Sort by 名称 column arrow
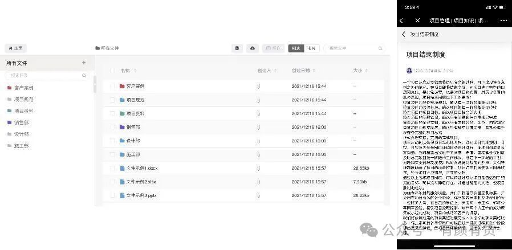Image resolution: width=512 pixels, height=250 pixels. click(135, 71)
